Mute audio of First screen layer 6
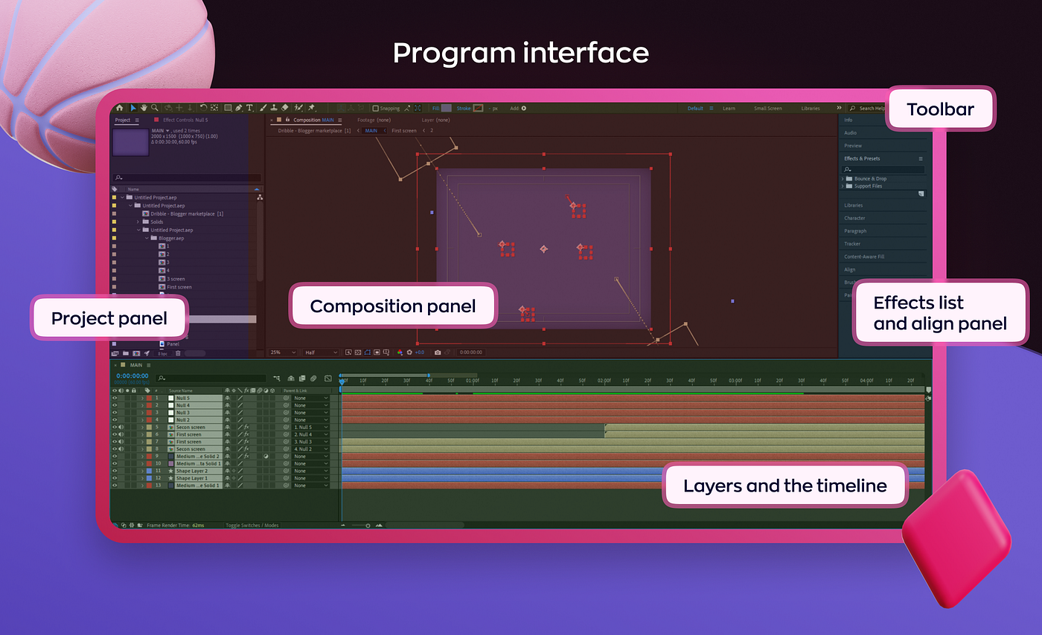Viewport: 1042px width, 635px height. [121, 434]
